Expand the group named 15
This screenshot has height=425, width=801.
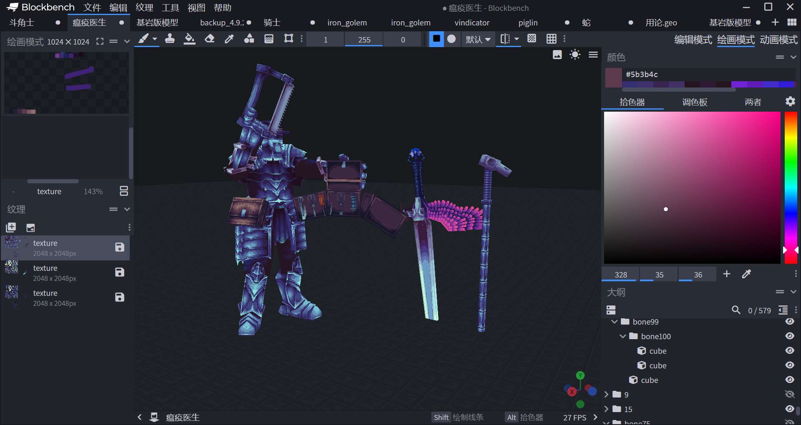(x=607, y=409)
